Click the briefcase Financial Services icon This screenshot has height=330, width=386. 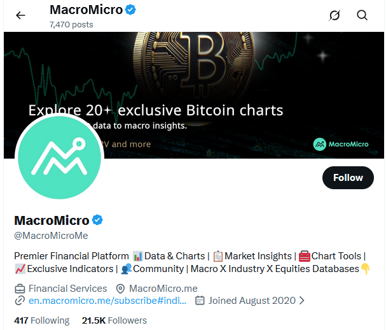click(x=20, y=288)
